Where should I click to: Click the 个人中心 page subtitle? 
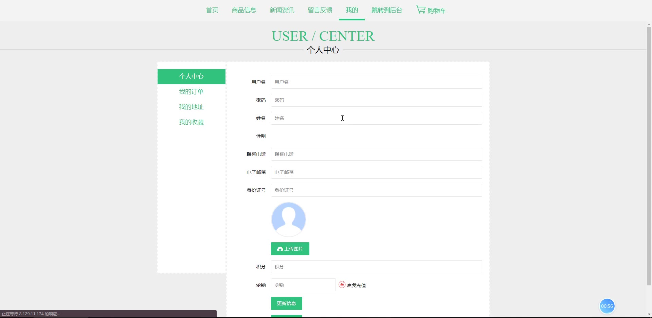coord(323,50)
